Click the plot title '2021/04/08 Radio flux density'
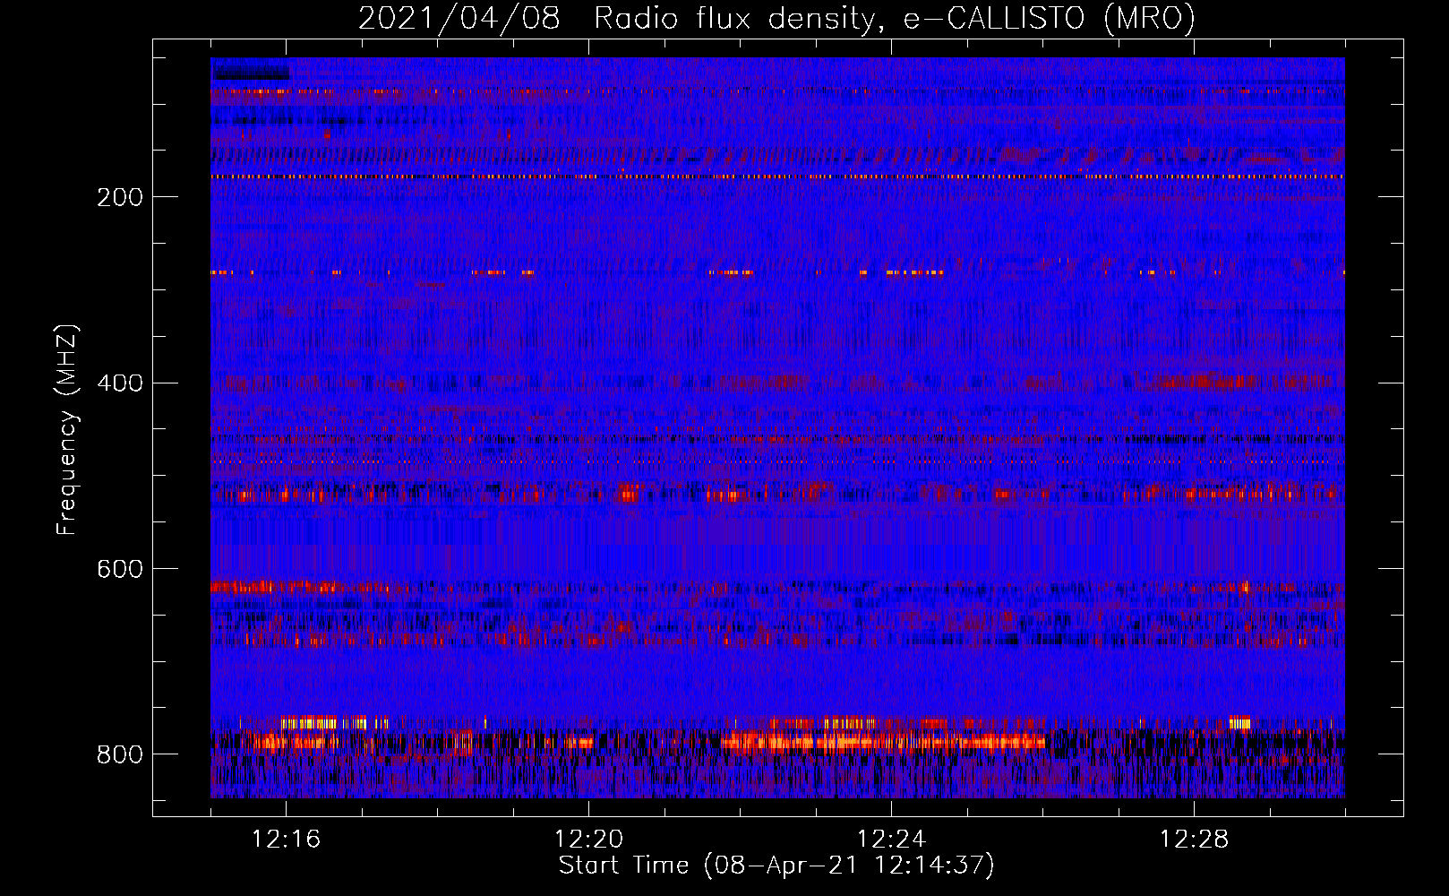 pyautogui.click(x=776, y=19)
